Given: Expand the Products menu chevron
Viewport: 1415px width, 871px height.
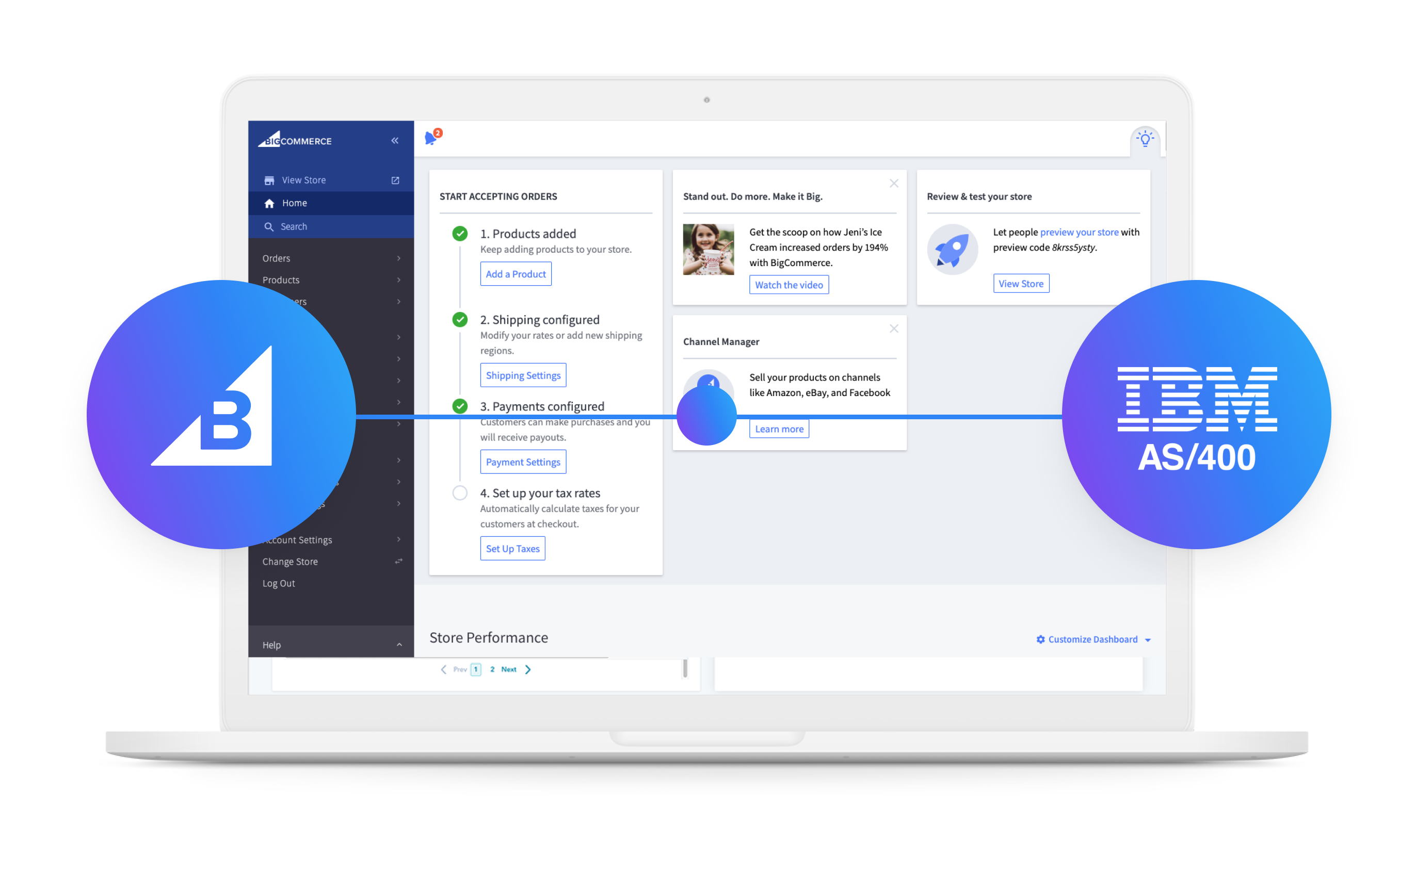Looking at the screenshot, I should [399, 280].
